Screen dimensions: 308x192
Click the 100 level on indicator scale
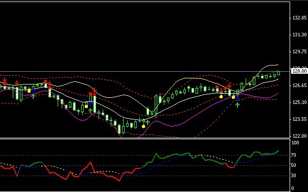point(295,143)
